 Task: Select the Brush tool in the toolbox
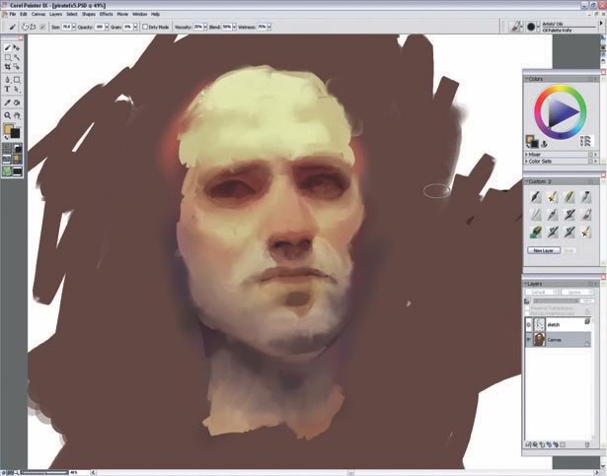[x=7, y=47]
